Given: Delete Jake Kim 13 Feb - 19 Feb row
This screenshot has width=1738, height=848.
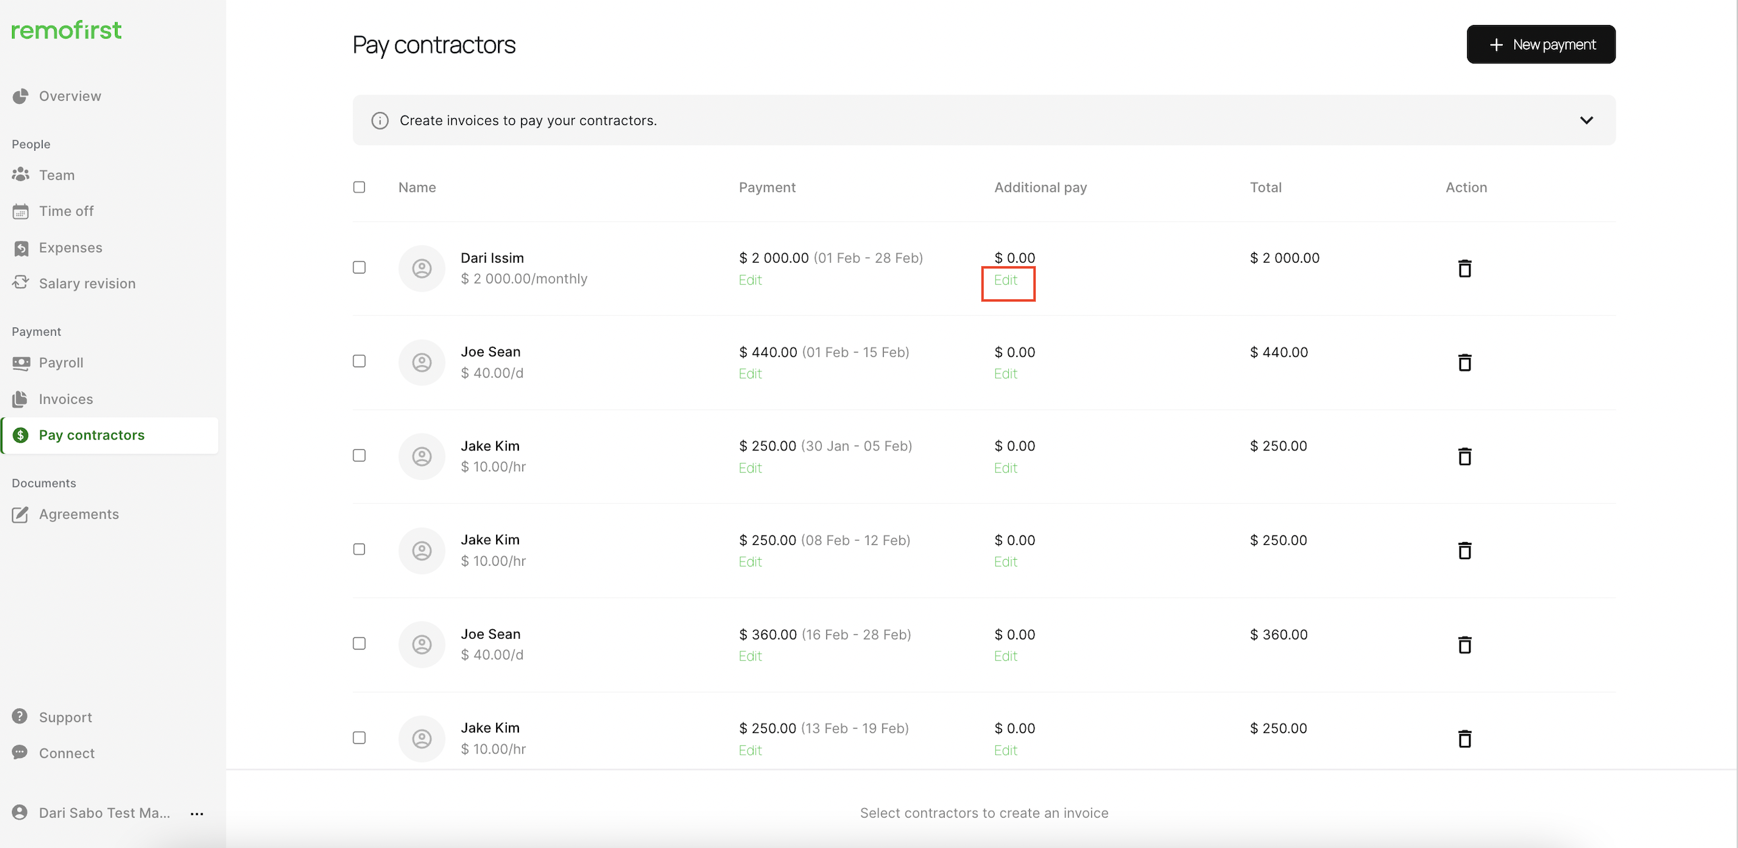Looking at the screenshot, I should (x=1464, y=739).
